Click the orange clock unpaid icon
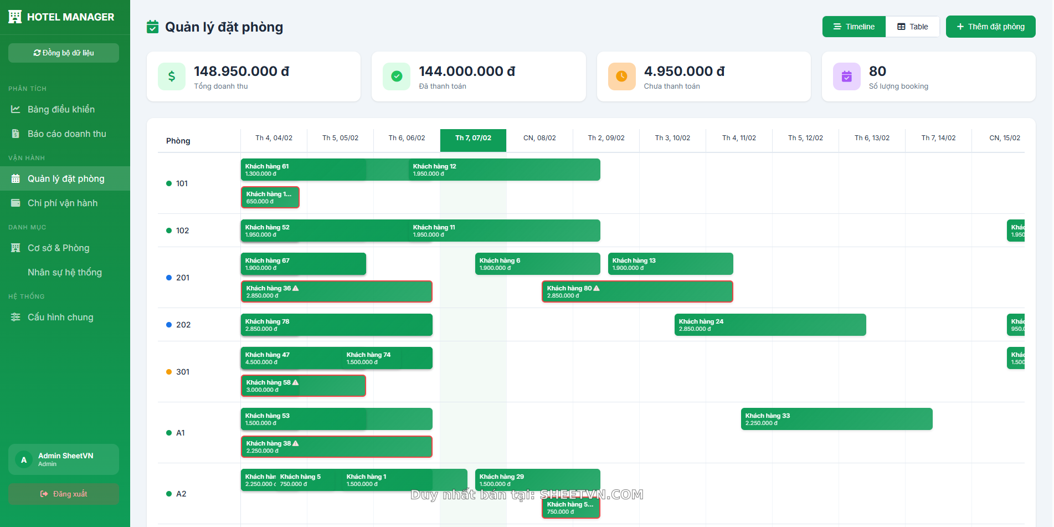Image resolution: width=1054 pixels, height=527 pixels. tap(621, 76)
